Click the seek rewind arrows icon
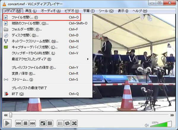The height and width of the screenshot is (130, 178). coord(6,115)
